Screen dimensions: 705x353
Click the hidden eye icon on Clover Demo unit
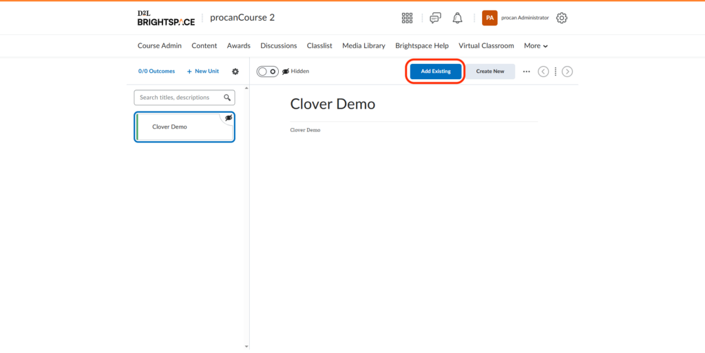tap(229, 118)
